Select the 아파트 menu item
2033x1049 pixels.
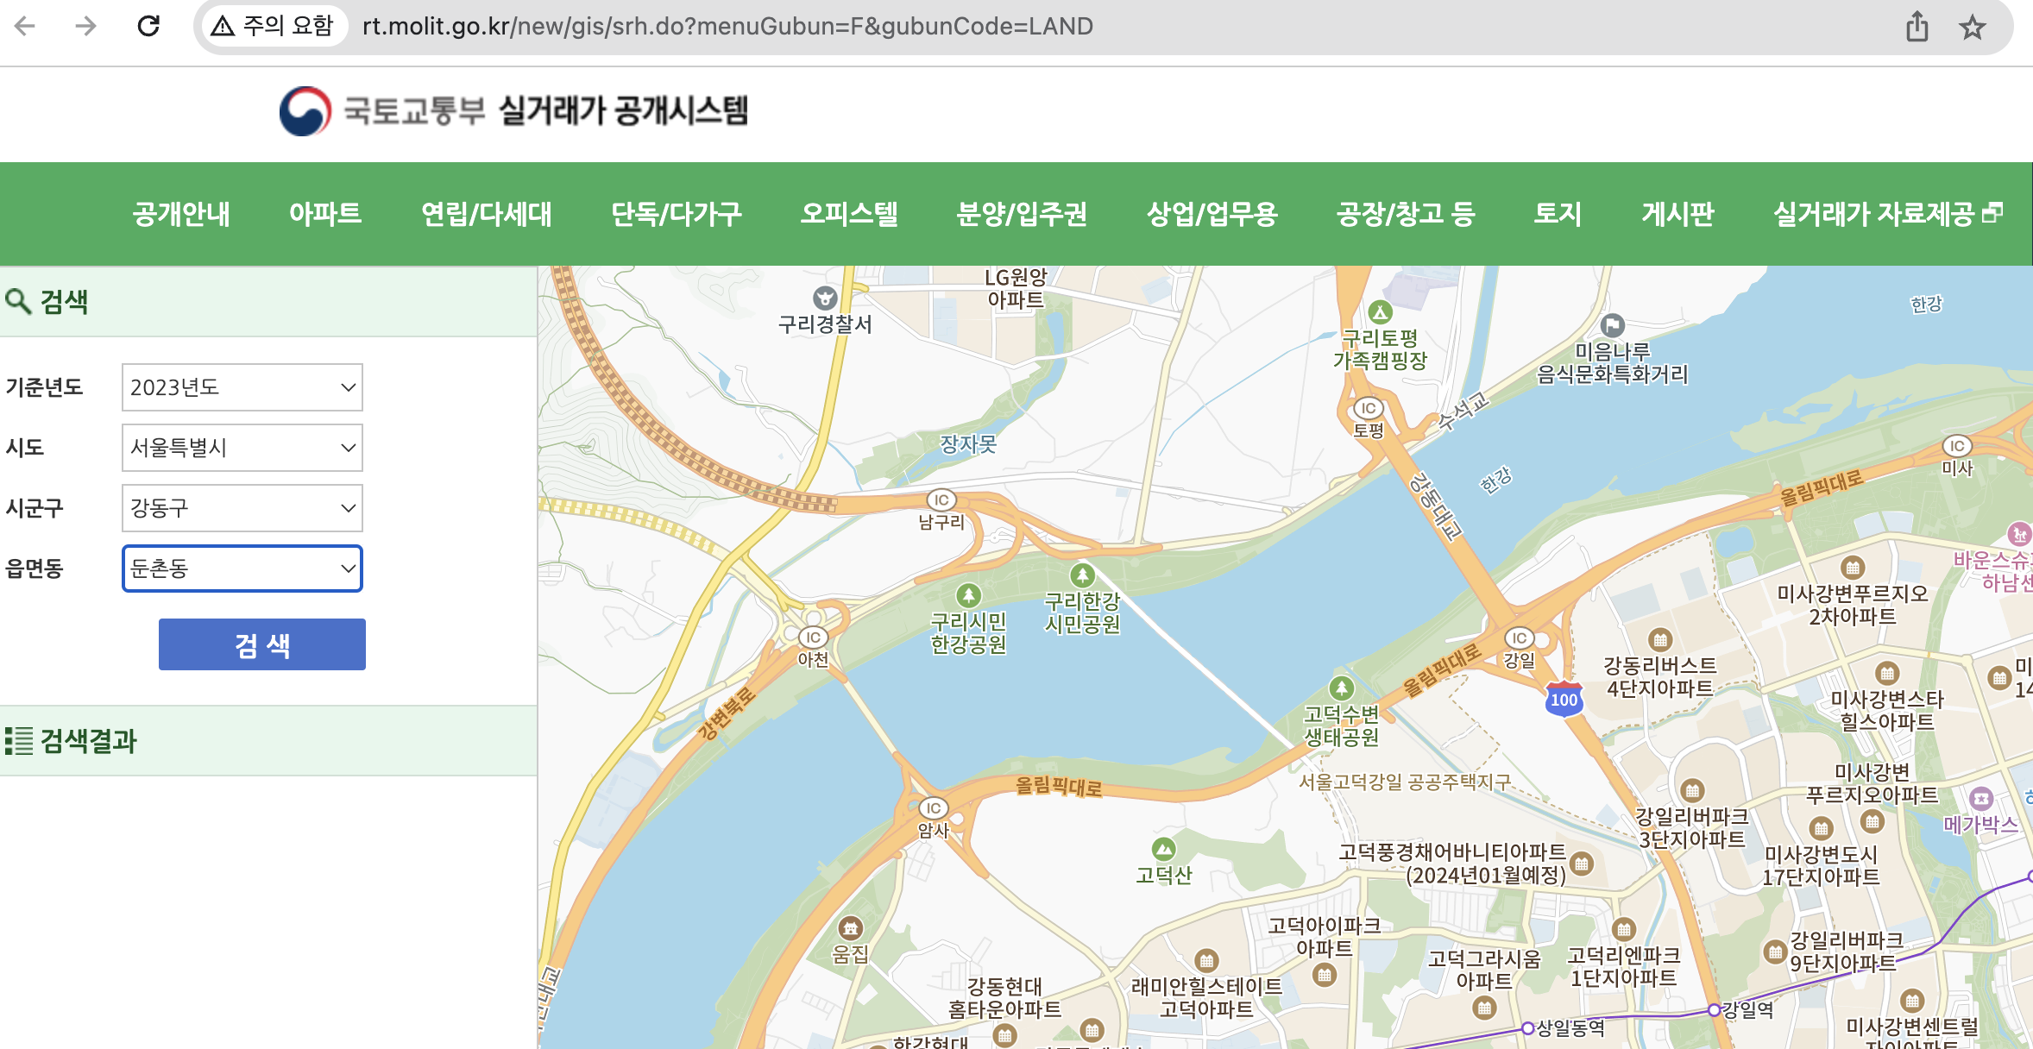pyautogui.click(x=325, y=215)
